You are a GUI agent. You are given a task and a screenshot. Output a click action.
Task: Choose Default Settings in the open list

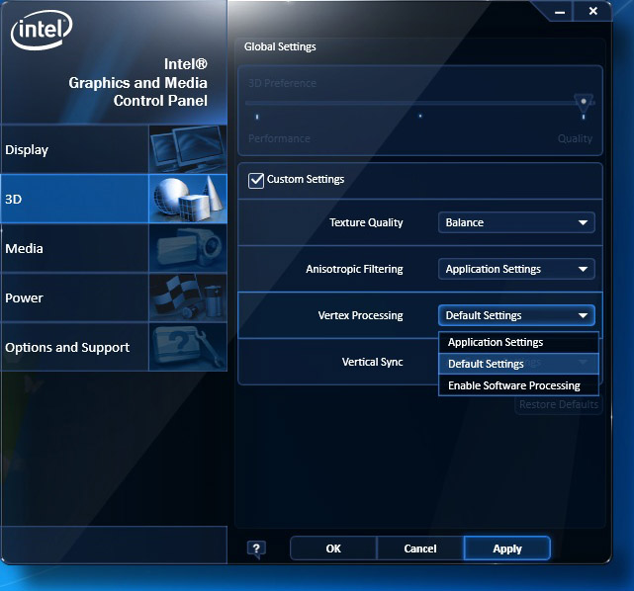518,364
